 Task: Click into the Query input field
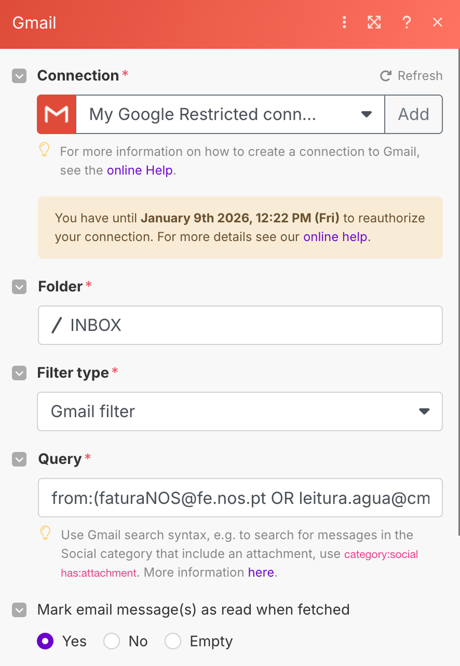coord(240,498)
